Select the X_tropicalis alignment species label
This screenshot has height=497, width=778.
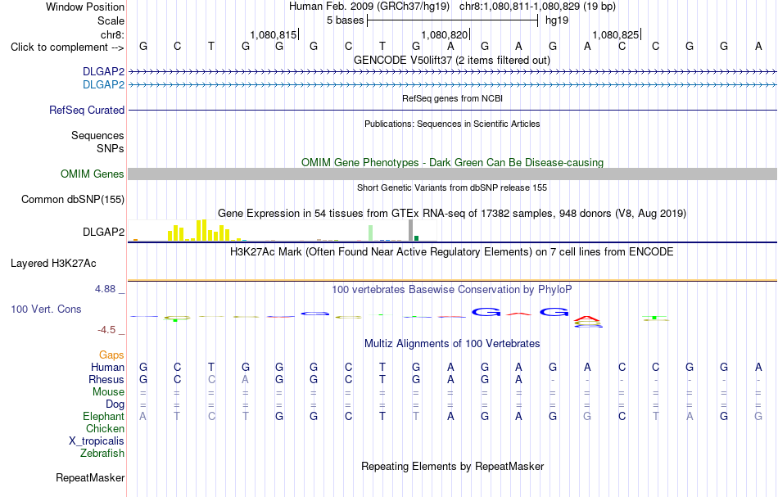click(x=97, y=441)
